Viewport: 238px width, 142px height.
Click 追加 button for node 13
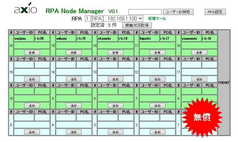(x=116, y=79)
